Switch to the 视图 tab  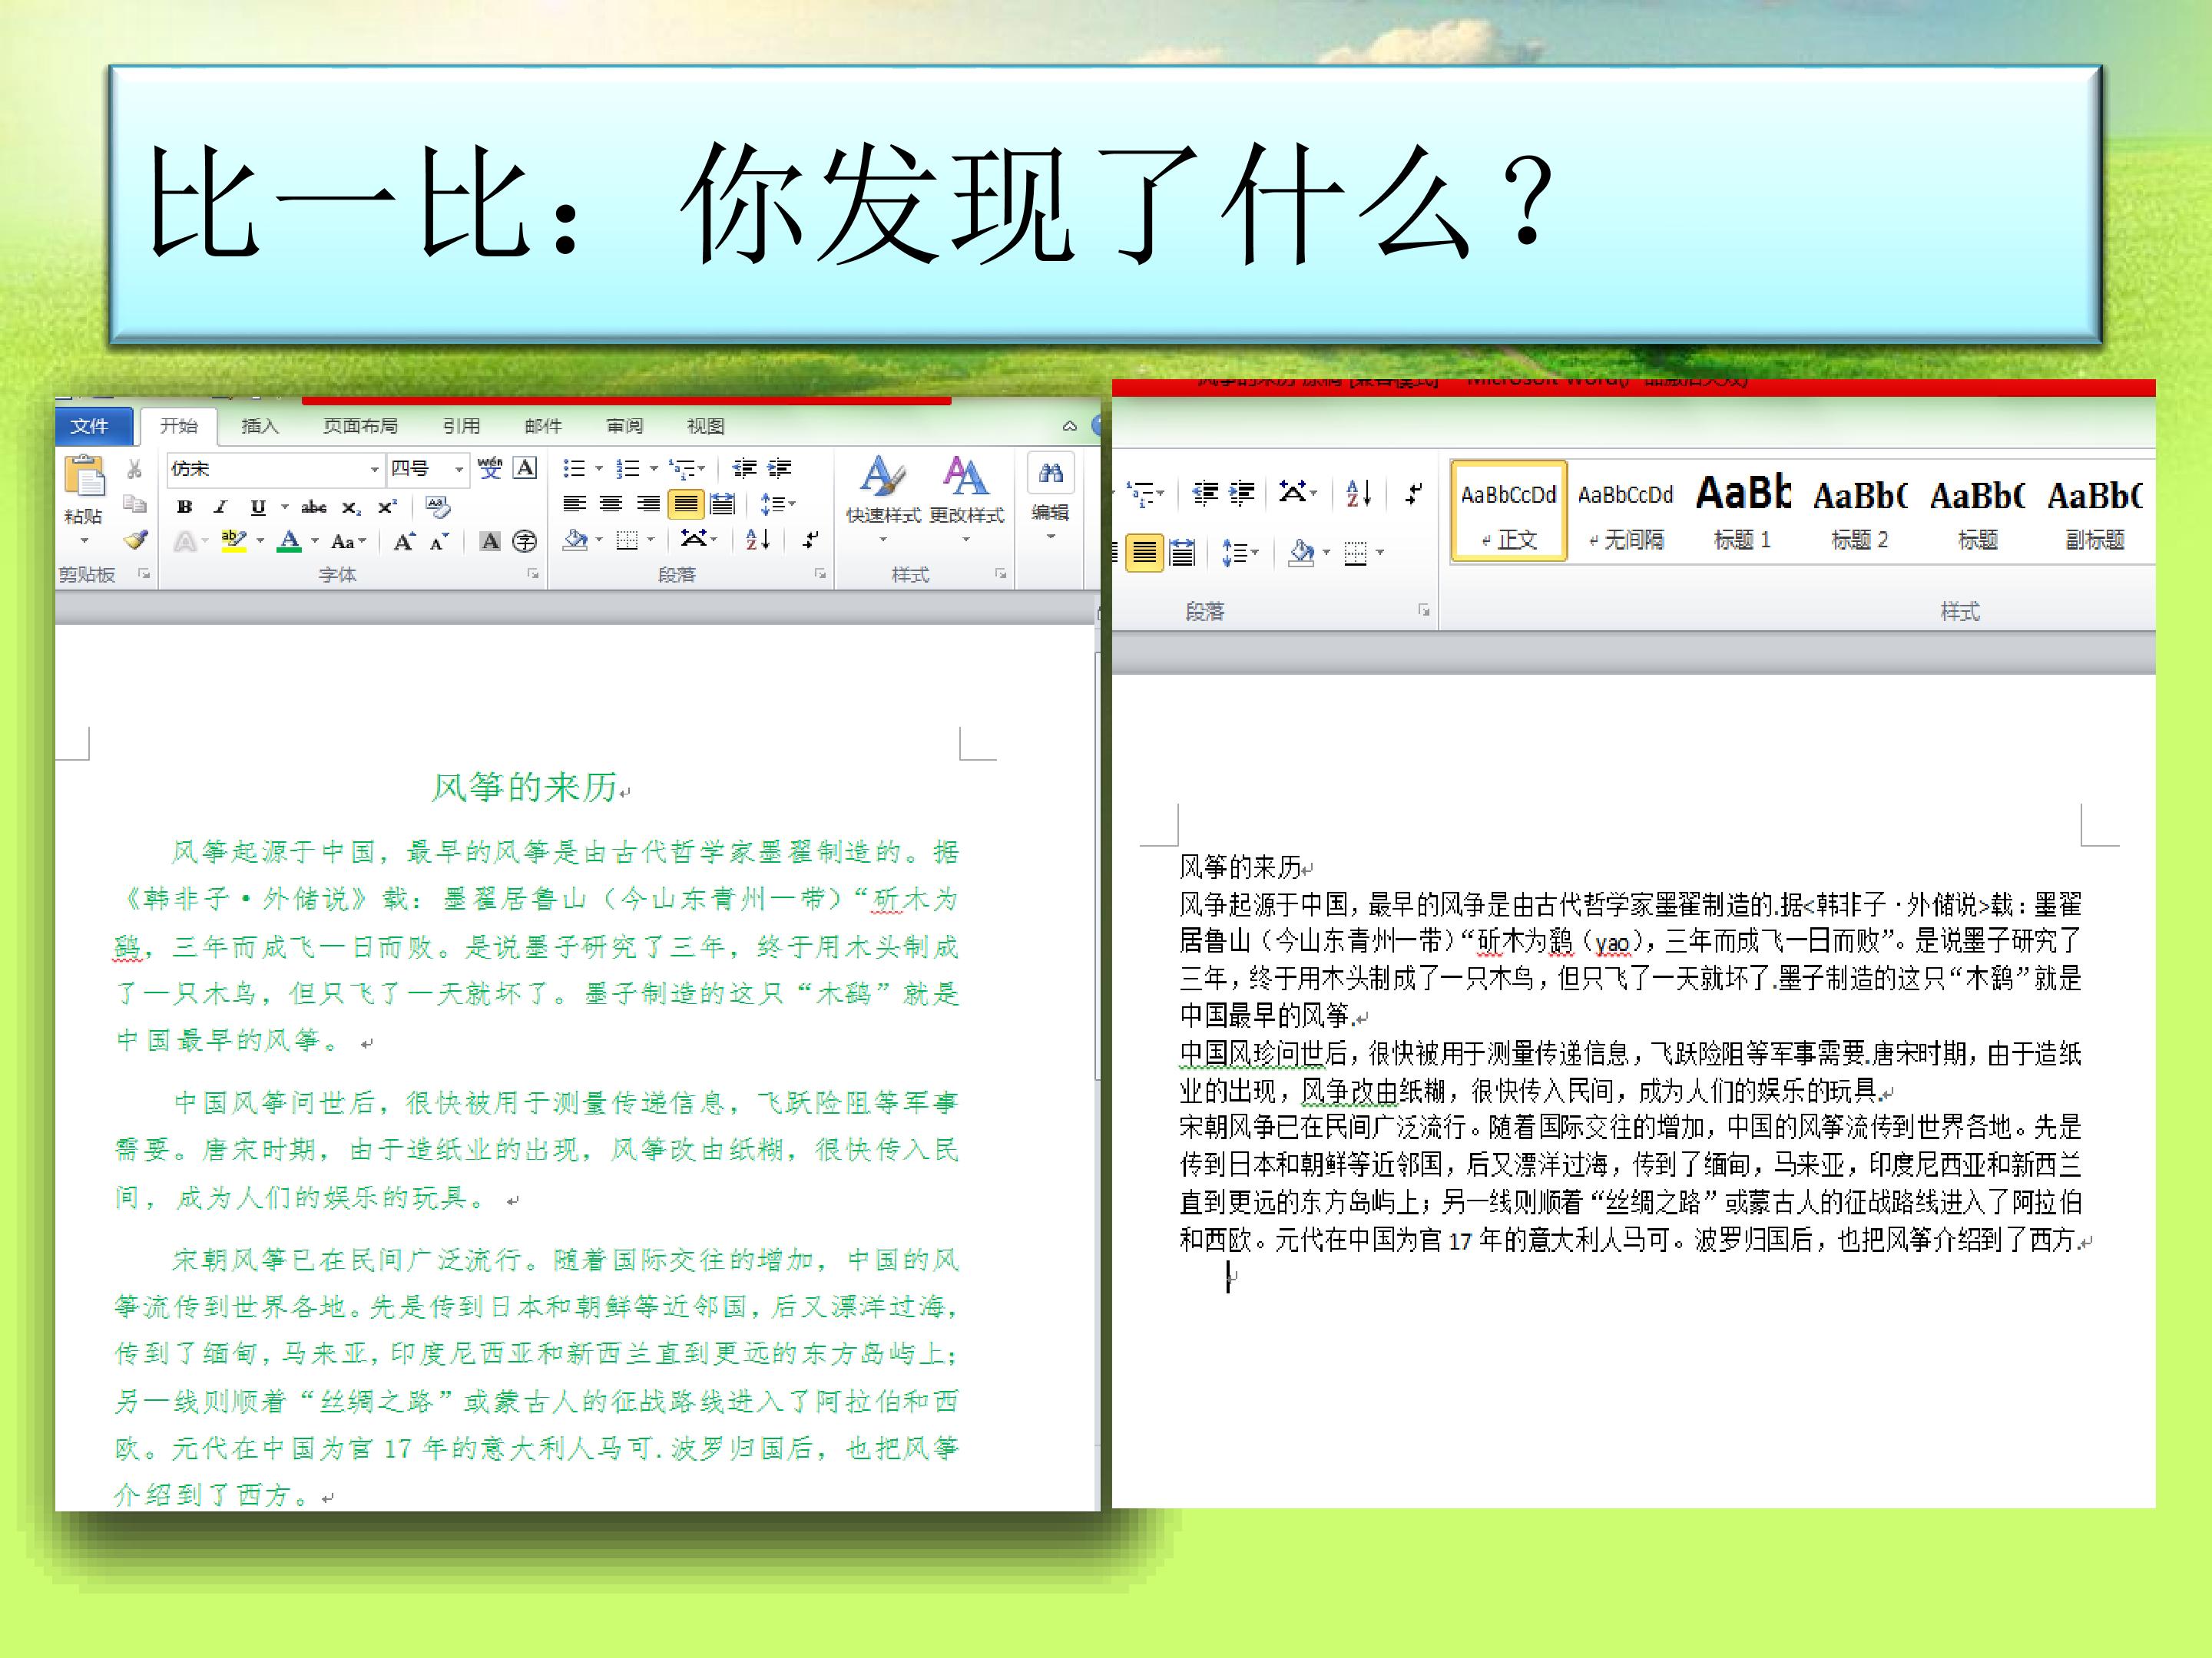point(705,426)
